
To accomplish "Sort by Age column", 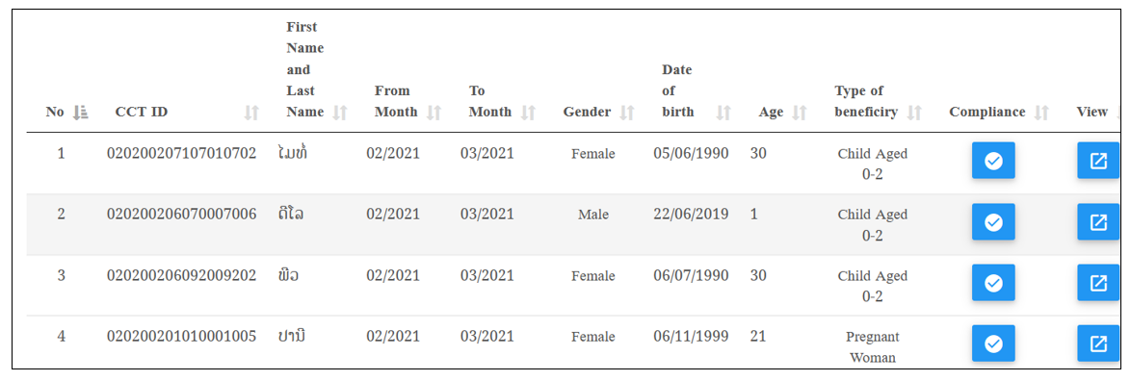I will click(800, 113).
